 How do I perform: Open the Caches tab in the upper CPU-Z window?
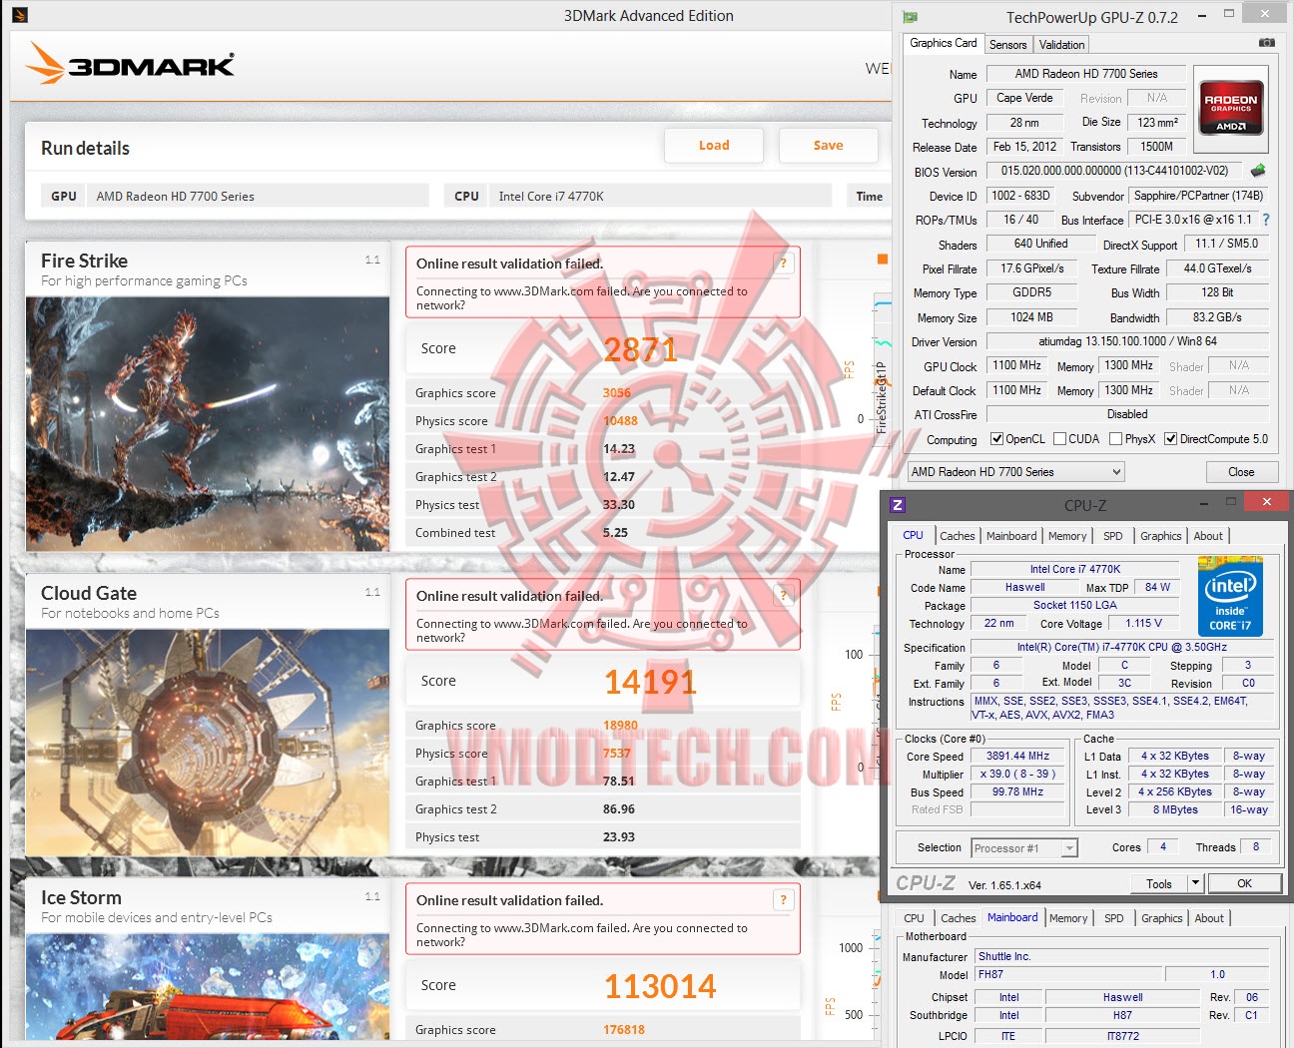point(958,536)
